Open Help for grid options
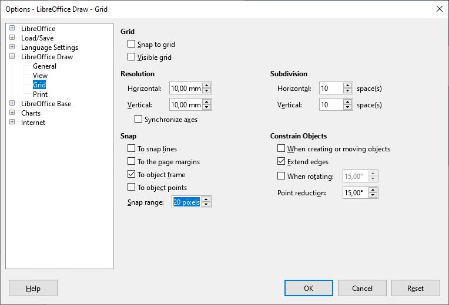The width and height of the screenshot is (449, 305). click(x=33, y=288)
